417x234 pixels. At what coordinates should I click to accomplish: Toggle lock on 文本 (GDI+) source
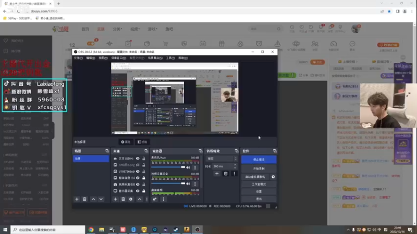[x=144, y=159]
